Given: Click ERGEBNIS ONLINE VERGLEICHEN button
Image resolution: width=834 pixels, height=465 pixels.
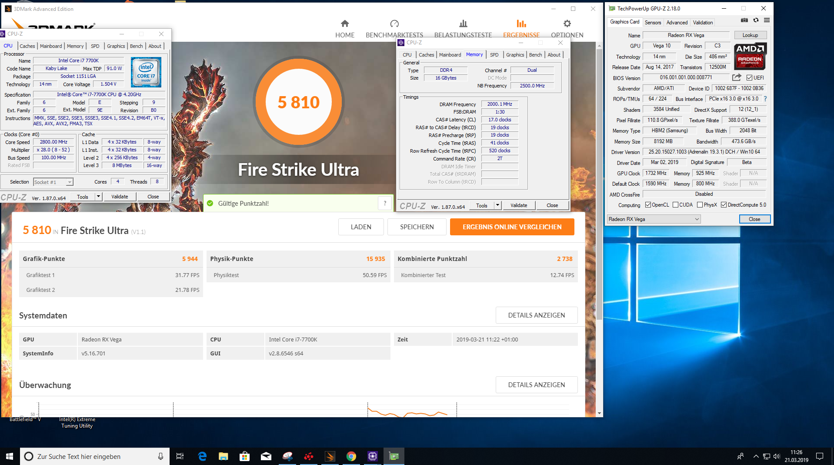Looking at the screenshot, I should [x=512, y=227].
